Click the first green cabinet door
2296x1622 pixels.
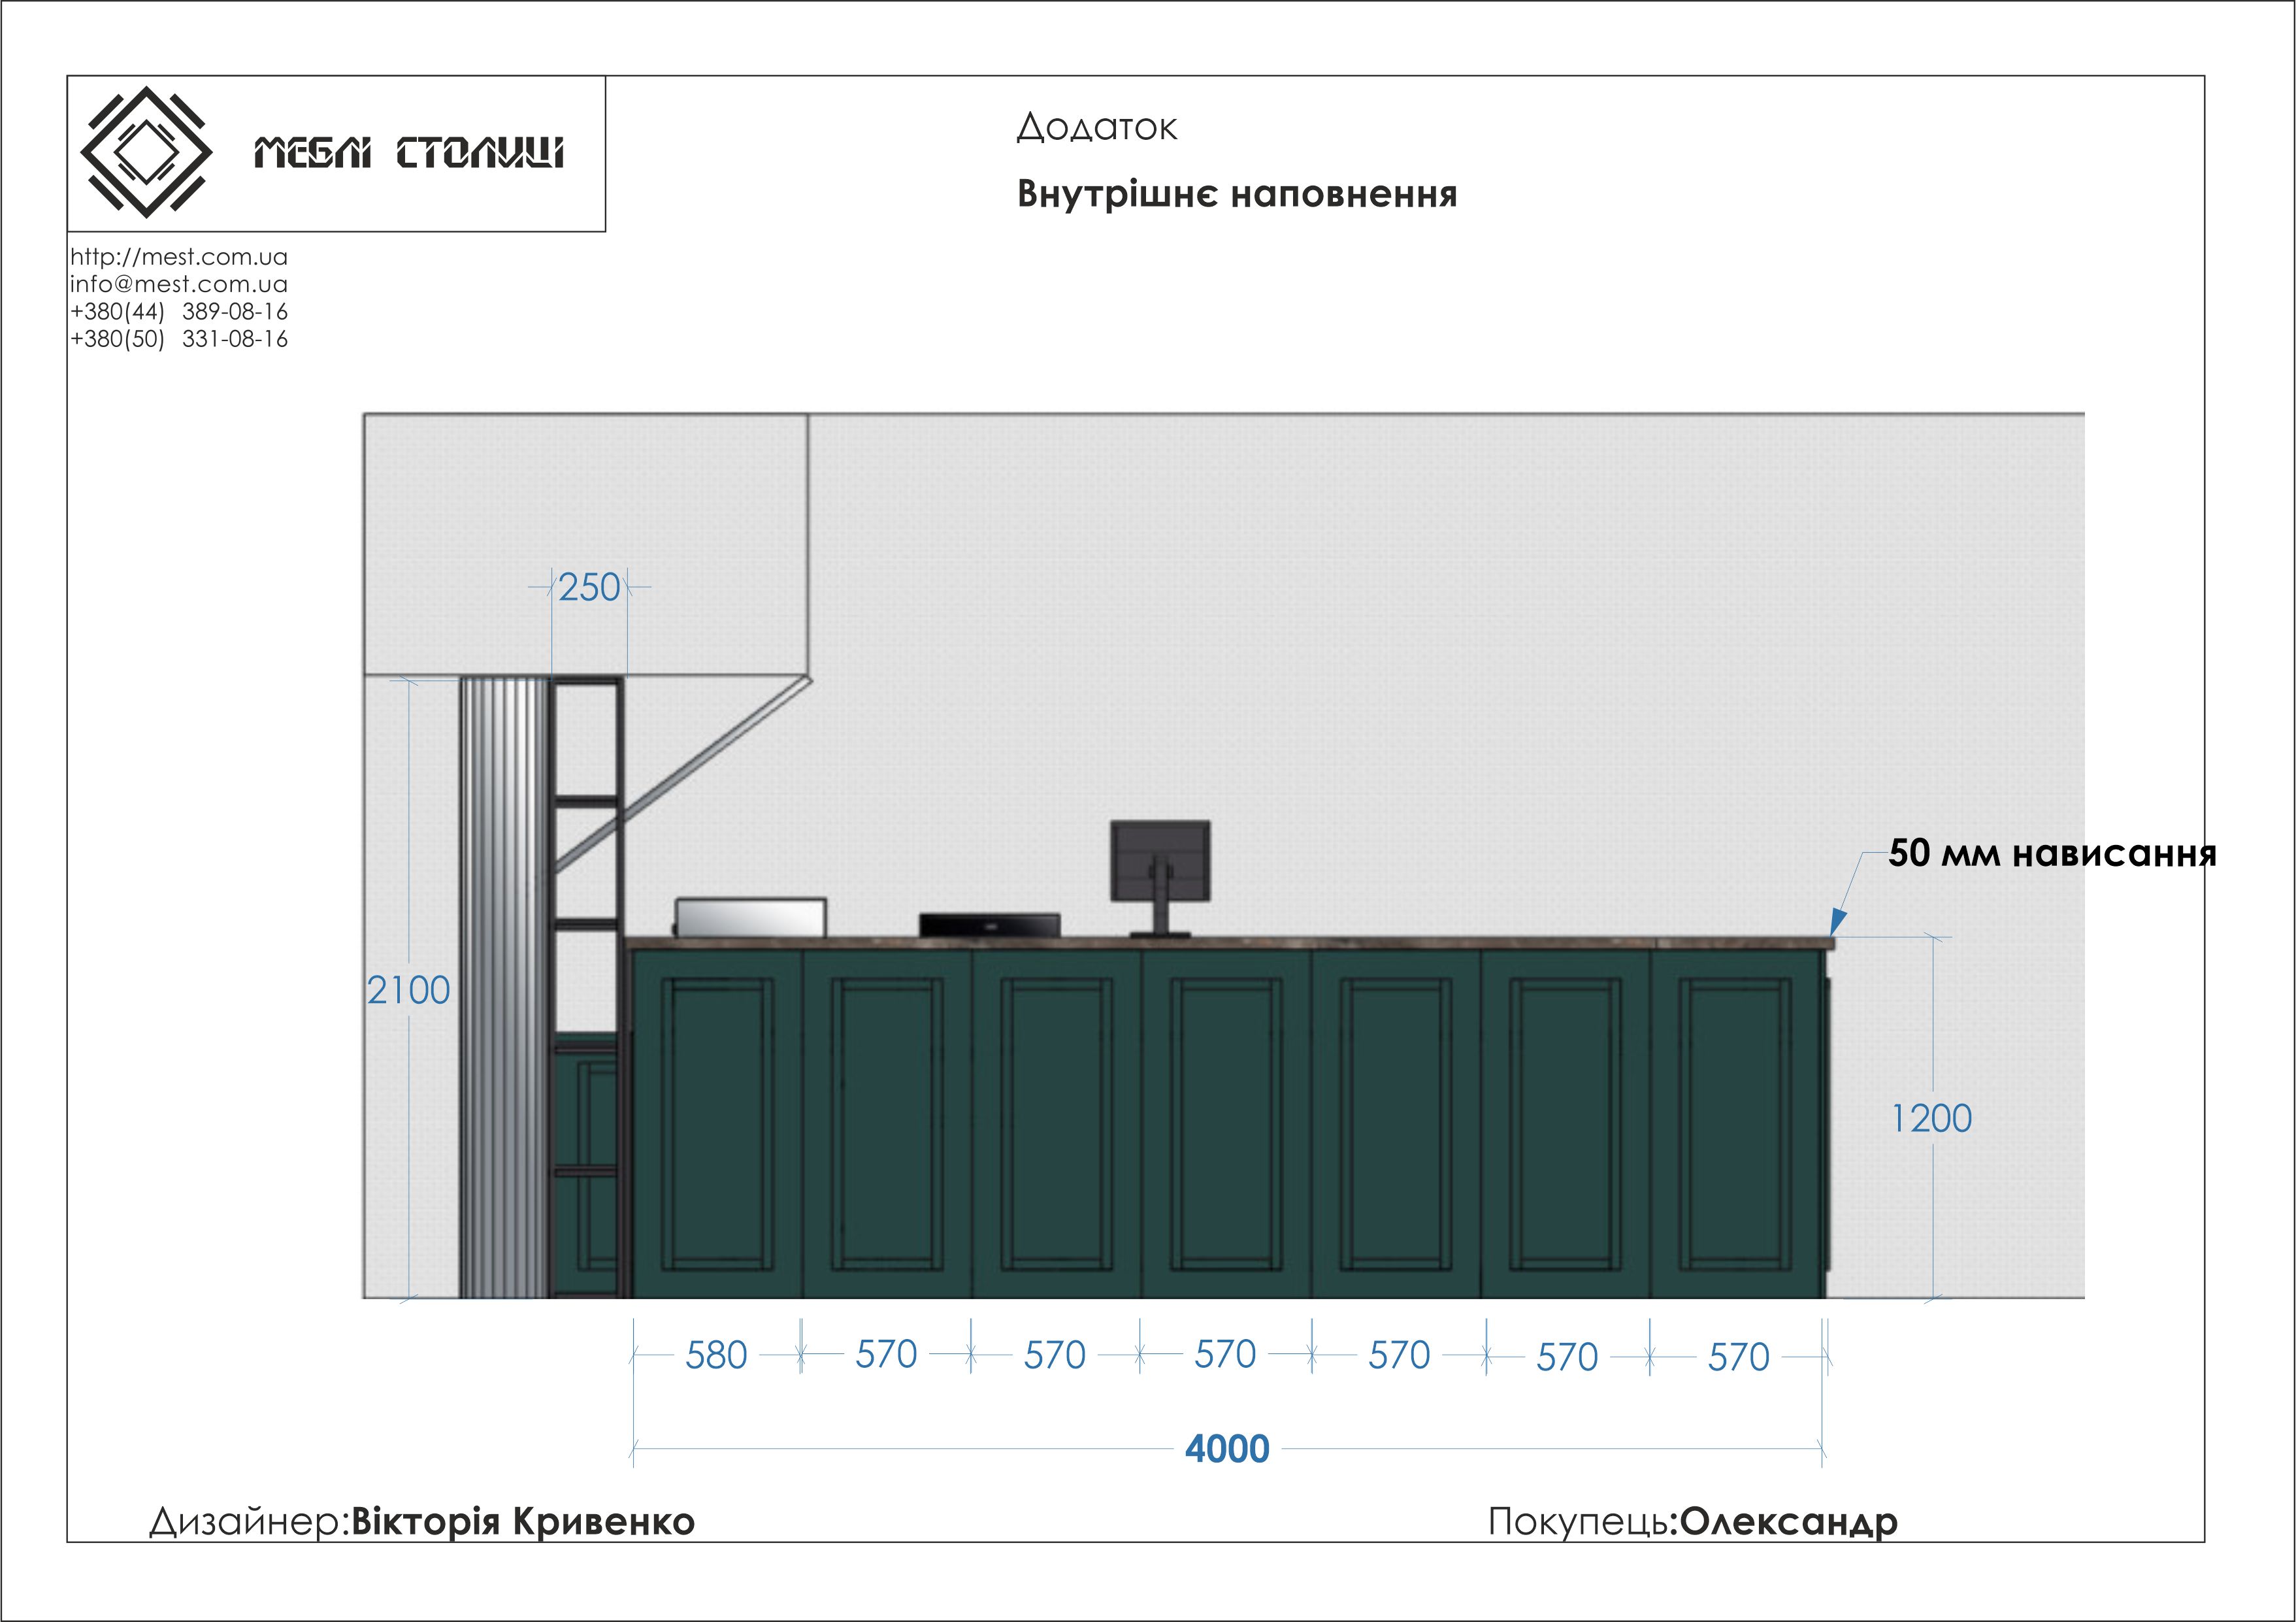(717, 1123)
